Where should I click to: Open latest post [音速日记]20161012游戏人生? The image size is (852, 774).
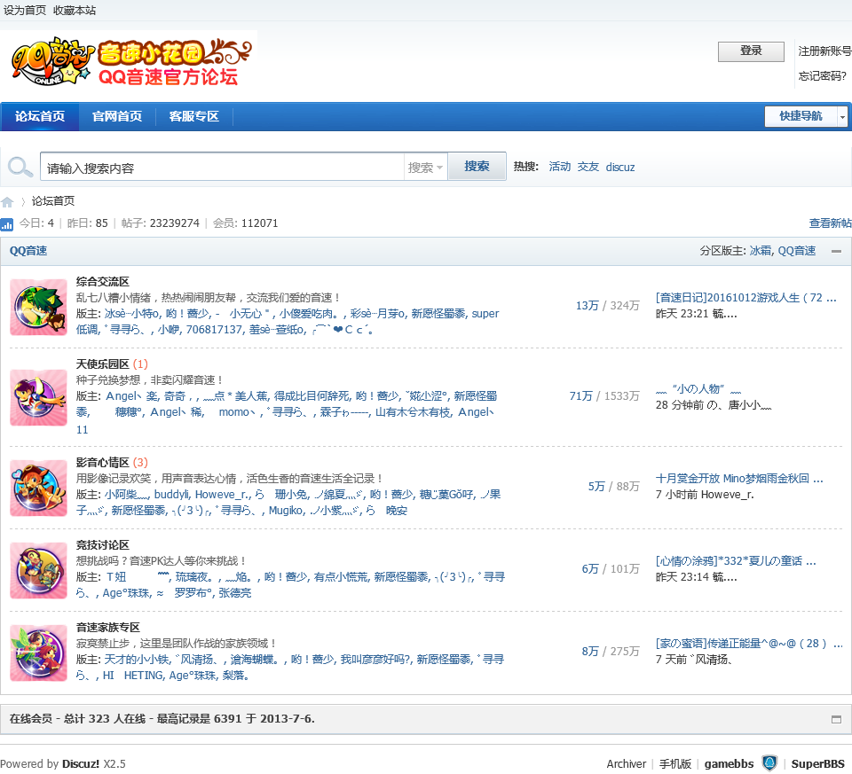[x=745, y=297]
